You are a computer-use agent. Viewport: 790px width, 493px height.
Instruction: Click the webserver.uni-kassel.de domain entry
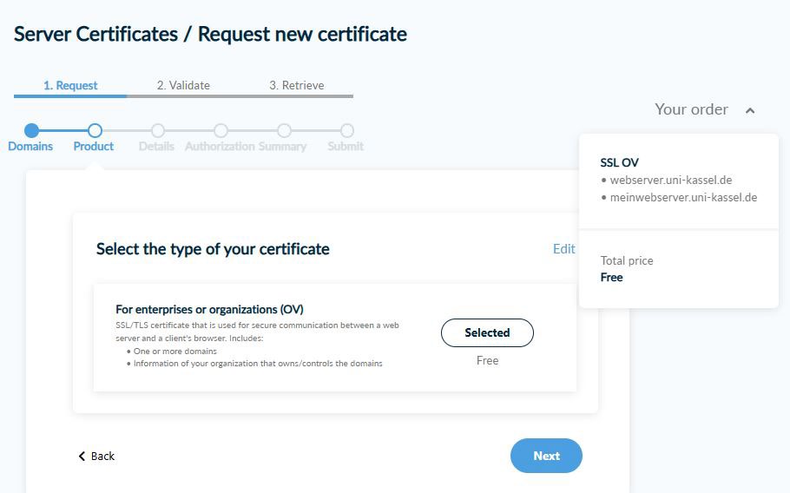[x=670, y=181]
